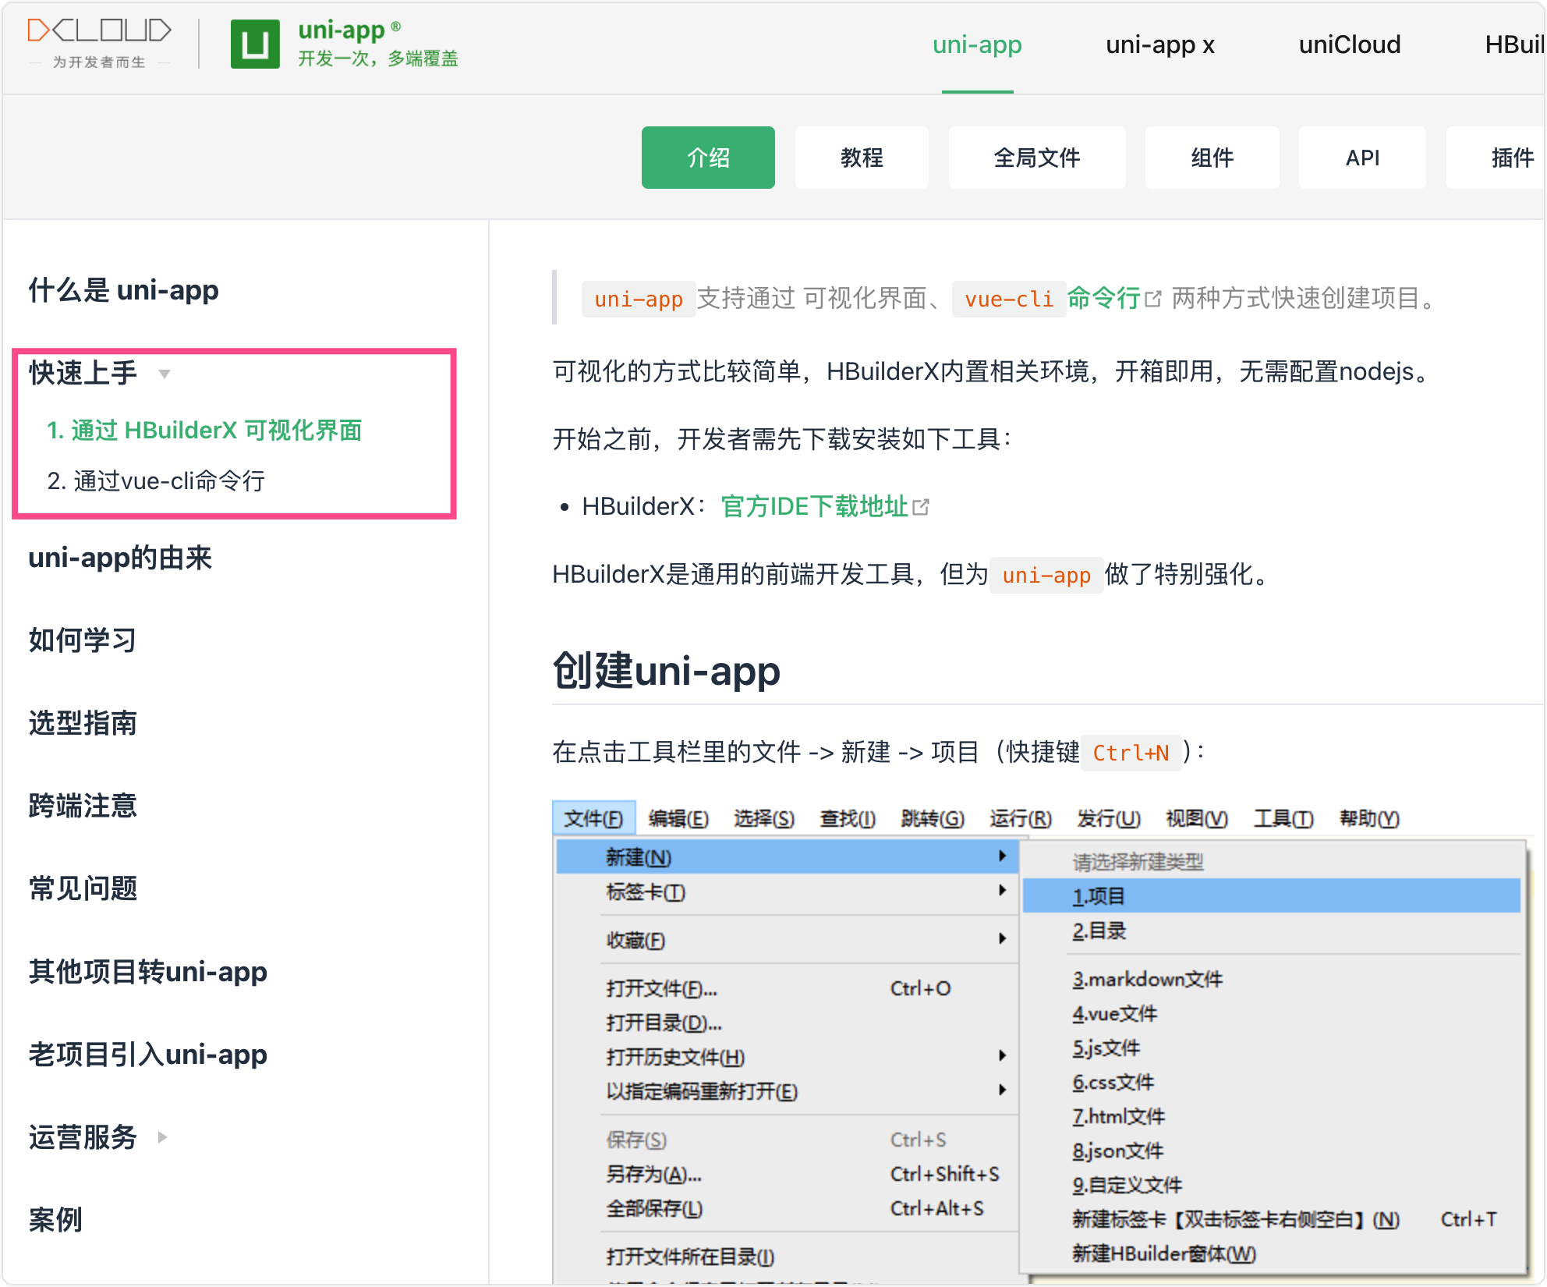Open the uni-app top navigation tab
The height and width of the screenshot is (1287, 1547).
click(977, 45)
